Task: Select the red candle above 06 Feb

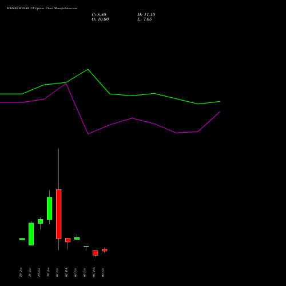Action: (96, 253)
